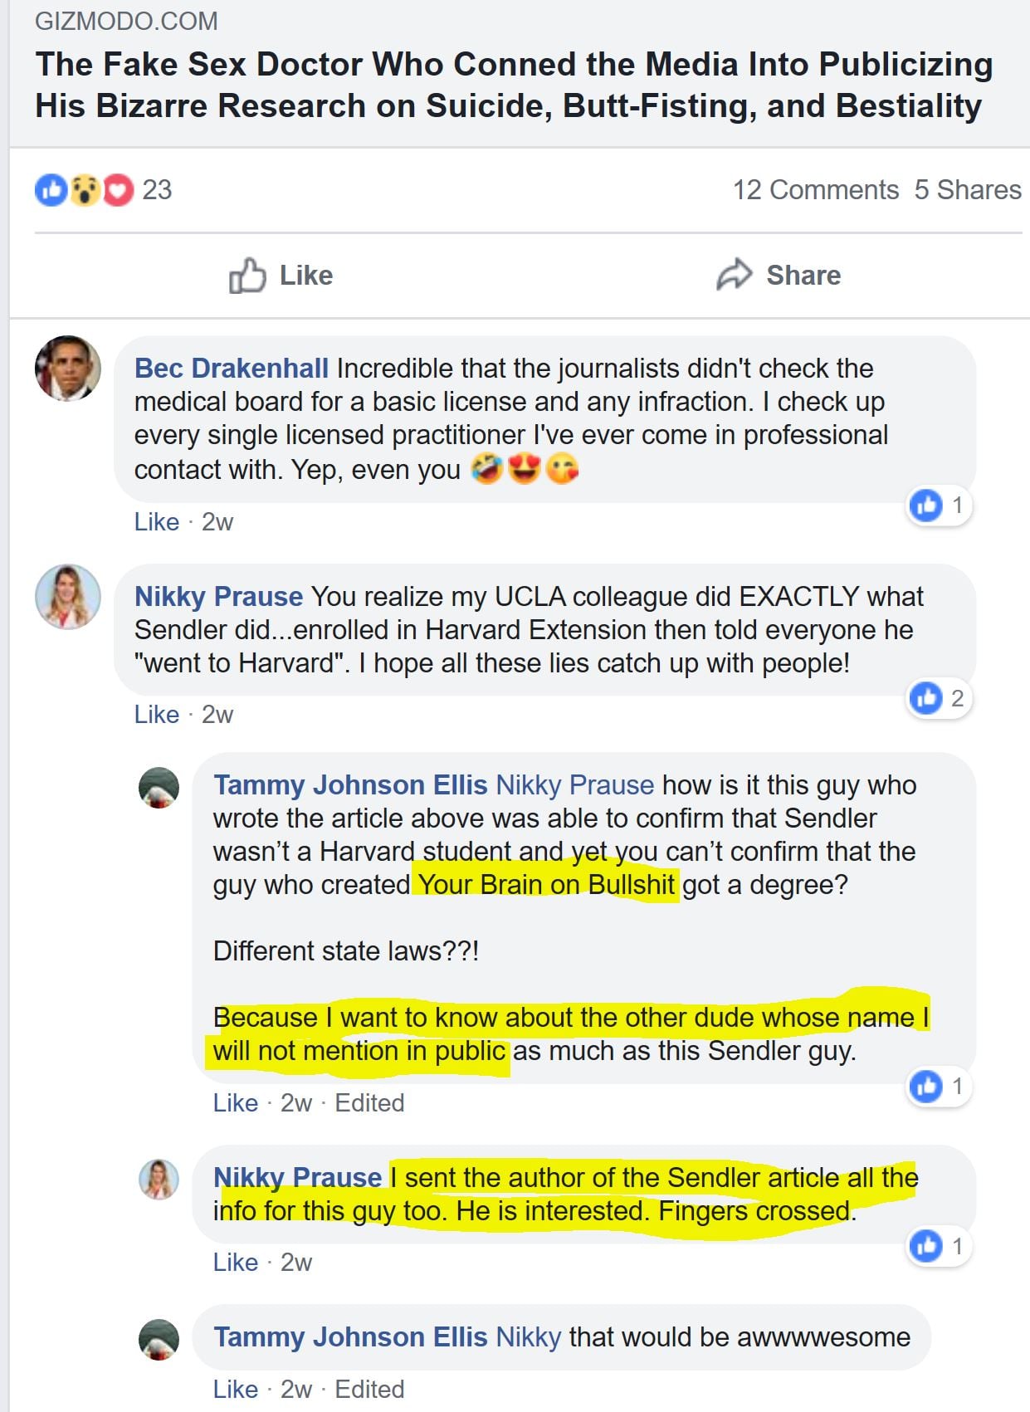The image size is (1030, 1412).
Task: View the 2 likes on Nikky Prause's comment
Action: tap(939, 698)
